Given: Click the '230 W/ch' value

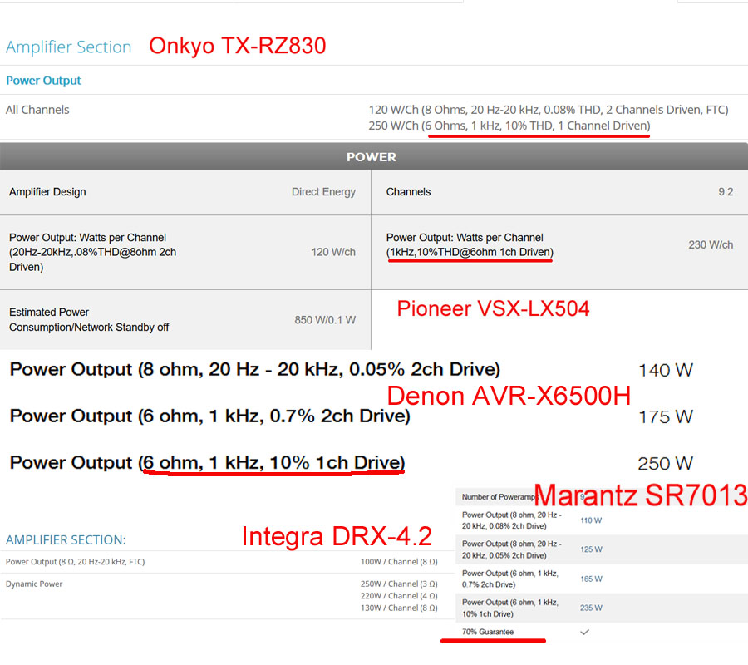Looking at the screenshot, I should (711, 244).
